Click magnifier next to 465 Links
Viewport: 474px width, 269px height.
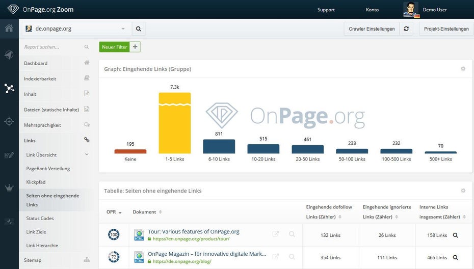455,257
